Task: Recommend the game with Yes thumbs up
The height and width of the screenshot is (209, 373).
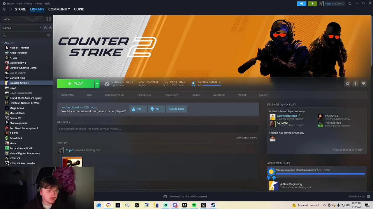Action: pos(138,109)
